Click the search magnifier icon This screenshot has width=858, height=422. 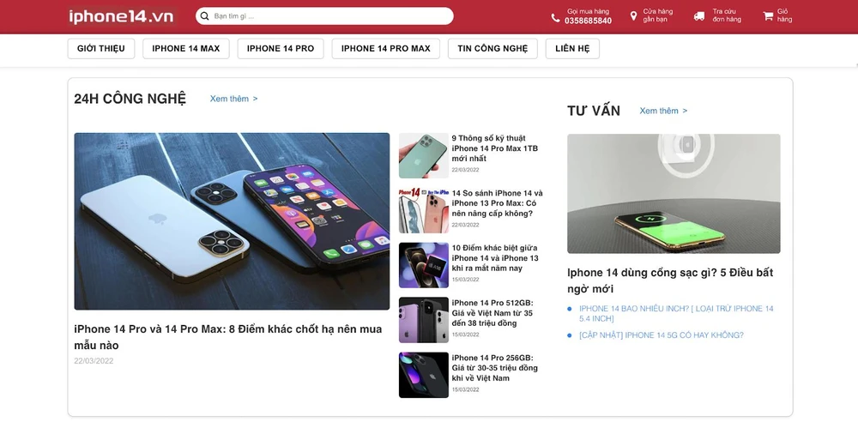pos(205,16)
